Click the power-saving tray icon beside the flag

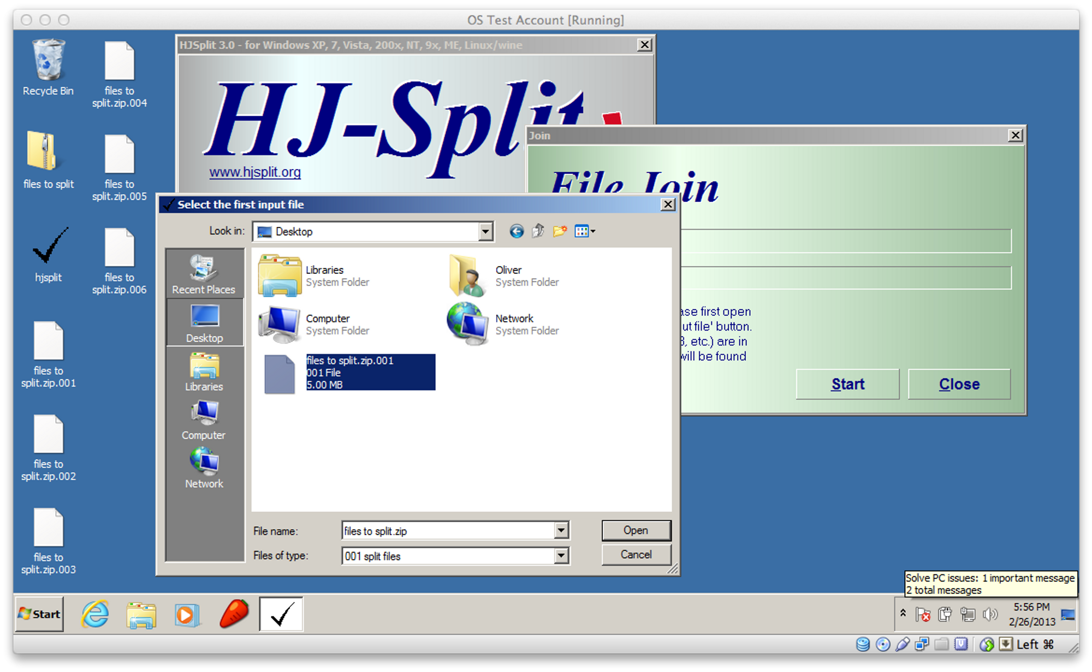(x=945, y=615)
